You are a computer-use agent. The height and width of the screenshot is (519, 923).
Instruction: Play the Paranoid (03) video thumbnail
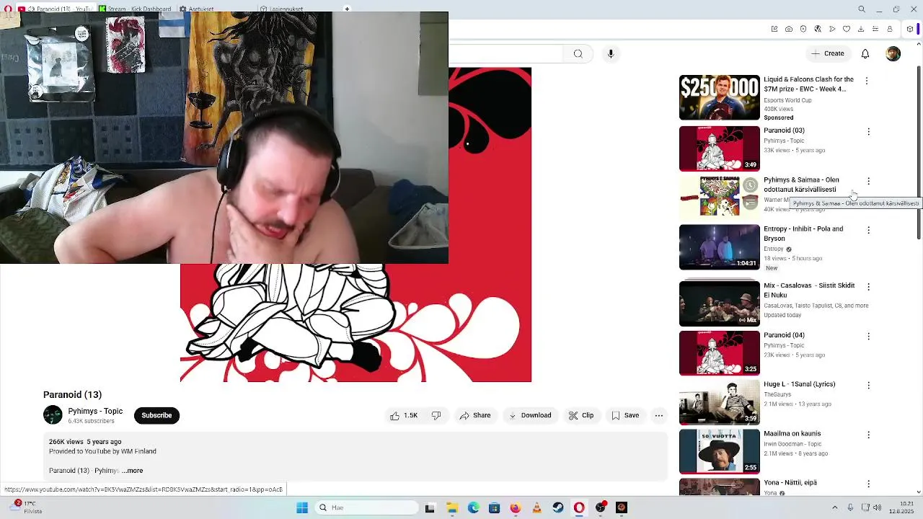(720, 148)
